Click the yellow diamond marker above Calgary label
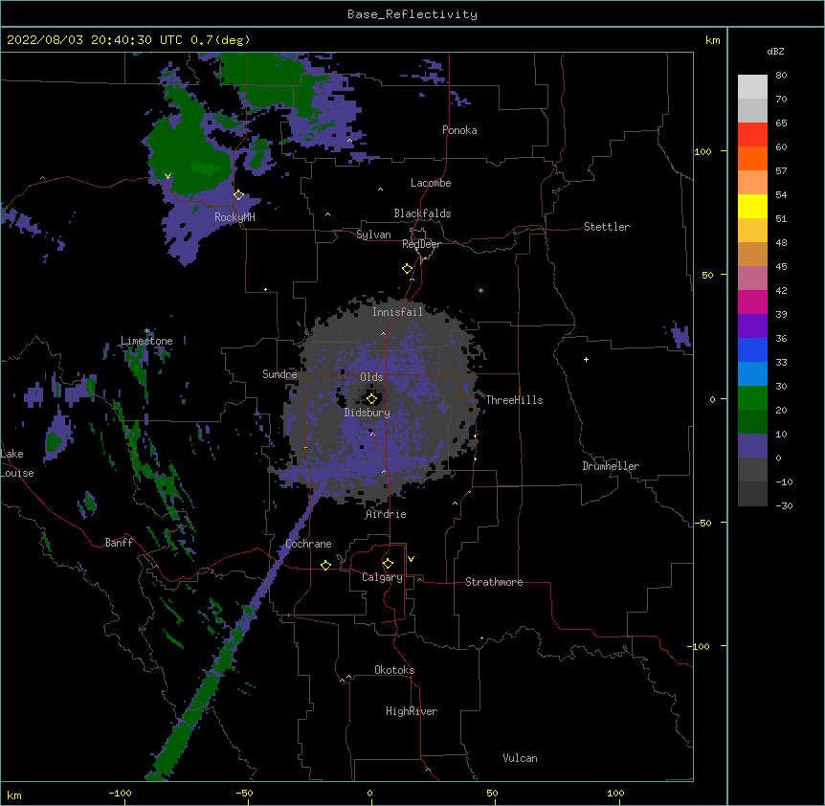 pyautogui.click(x=388, y=563)
